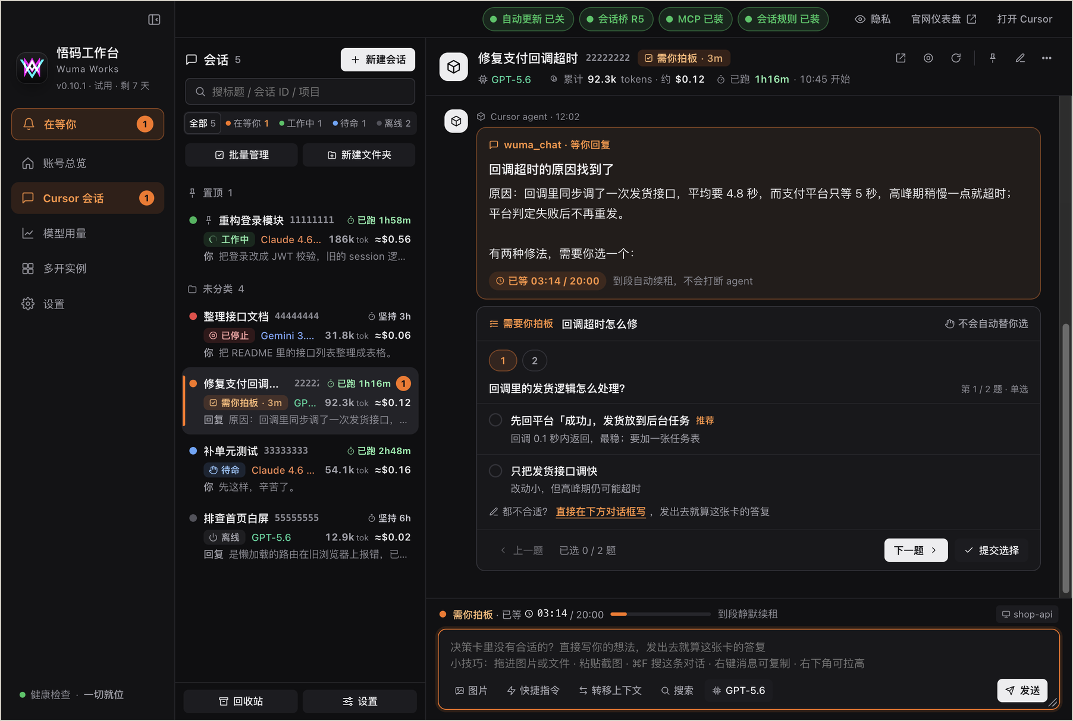Collapse the sidebar panel icon
The width and height of the screenshot is (1073, 721).
click(x=154, y=20)
